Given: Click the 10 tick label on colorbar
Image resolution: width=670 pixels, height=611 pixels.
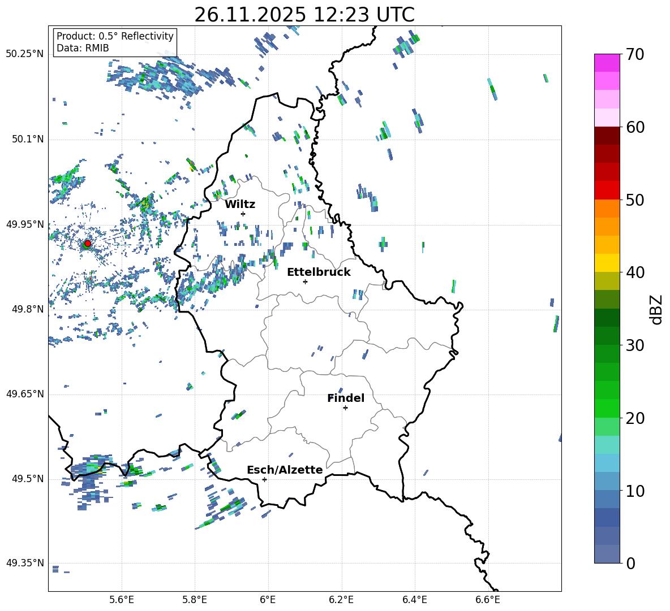Looking at the screenshot, I should [635, 491].
